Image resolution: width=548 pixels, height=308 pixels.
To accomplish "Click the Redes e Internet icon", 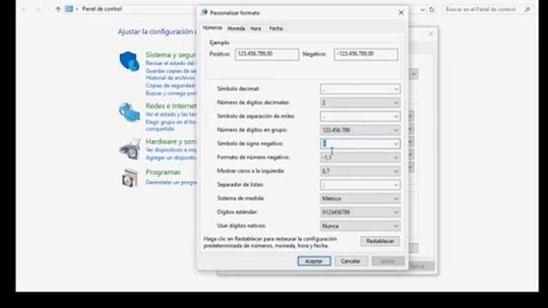I will click(x=129, y=112).
